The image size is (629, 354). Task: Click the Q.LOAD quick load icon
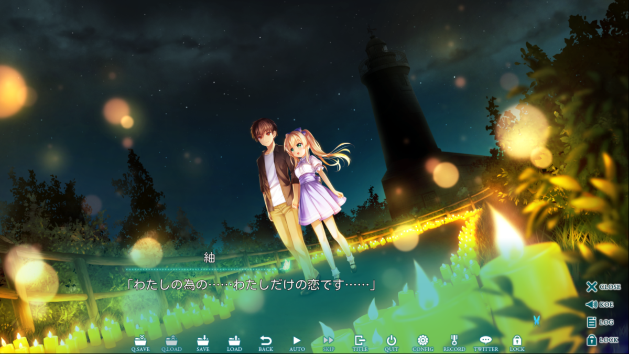coord(171,344)
